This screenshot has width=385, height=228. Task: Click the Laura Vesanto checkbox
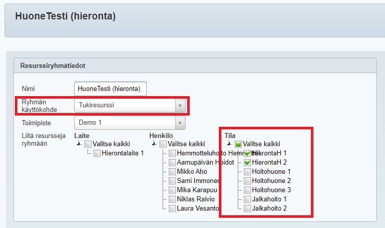pyautogui.click(x=172, y=208)
